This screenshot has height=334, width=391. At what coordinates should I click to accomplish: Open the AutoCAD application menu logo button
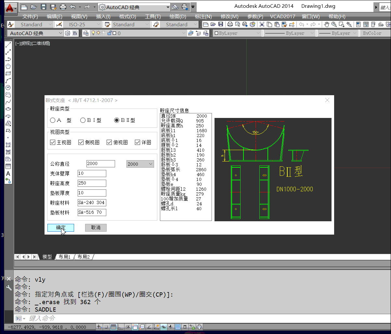[11, 8]
